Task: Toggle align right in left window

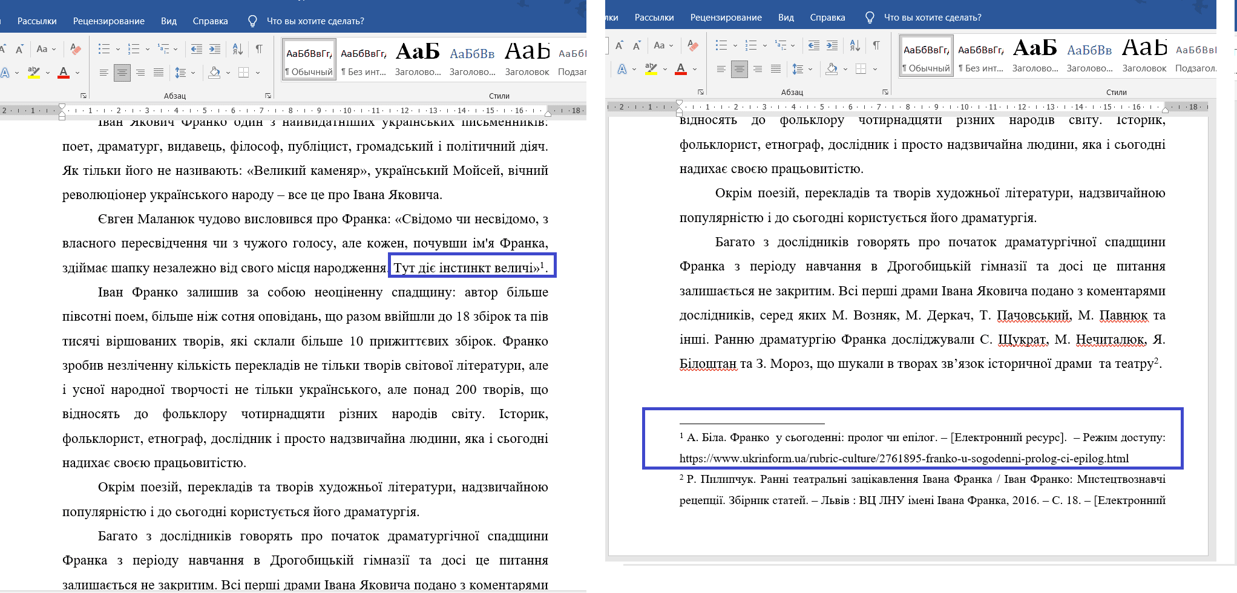Action: tap(140, 73)
